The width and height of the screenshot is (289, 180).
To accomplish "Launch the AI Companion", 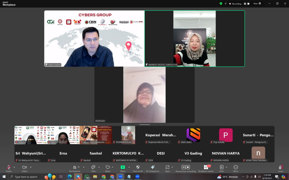I will (x=153, y=167).
